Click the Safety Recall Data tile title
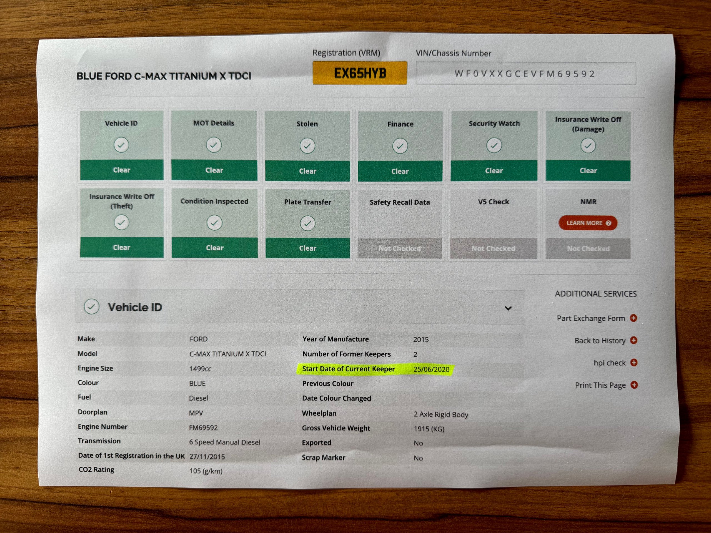 click(x=400, y=202)
